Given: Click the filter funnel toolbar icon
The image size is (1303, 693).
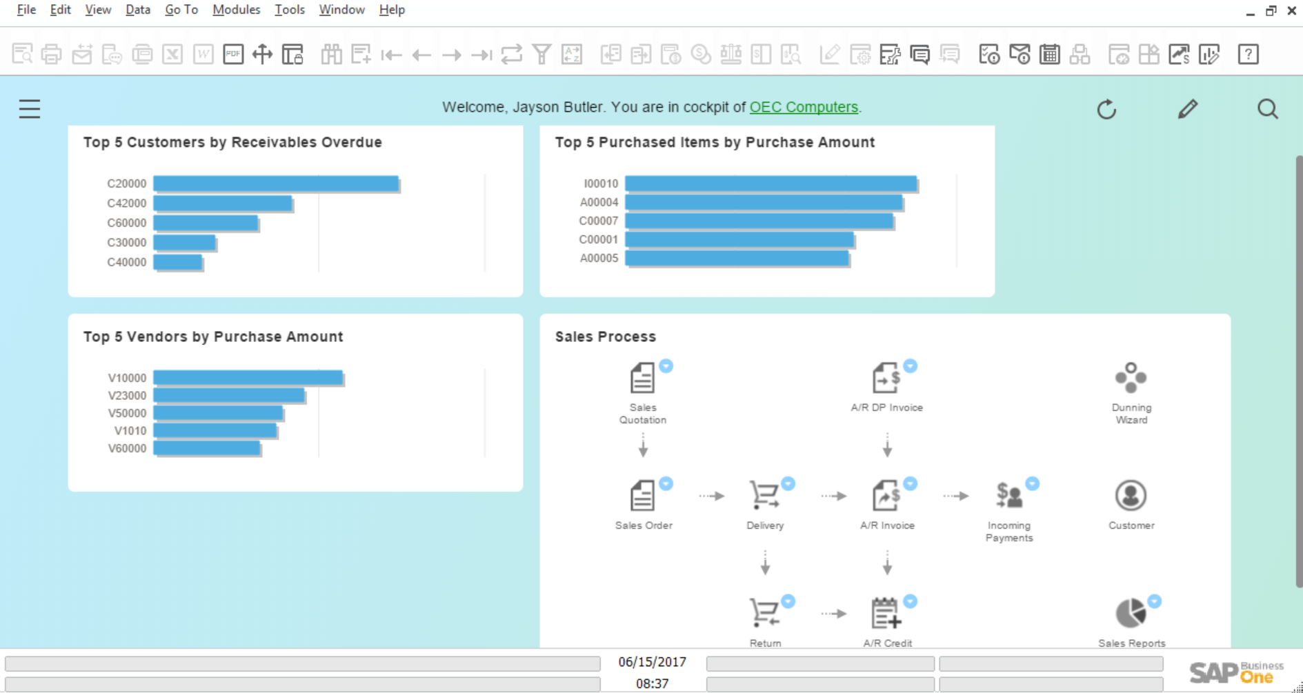Looking at the screenshot, I should (x=541, y=54).
